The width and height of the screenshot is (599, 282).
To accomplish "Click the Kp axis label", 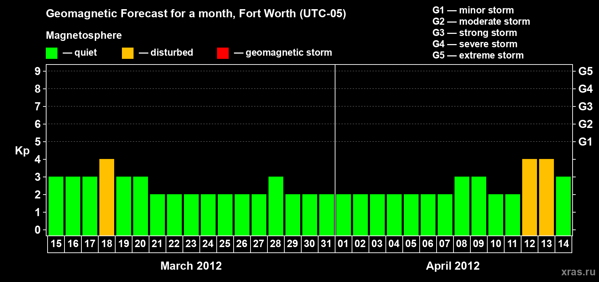I will [x=22, y=151].
